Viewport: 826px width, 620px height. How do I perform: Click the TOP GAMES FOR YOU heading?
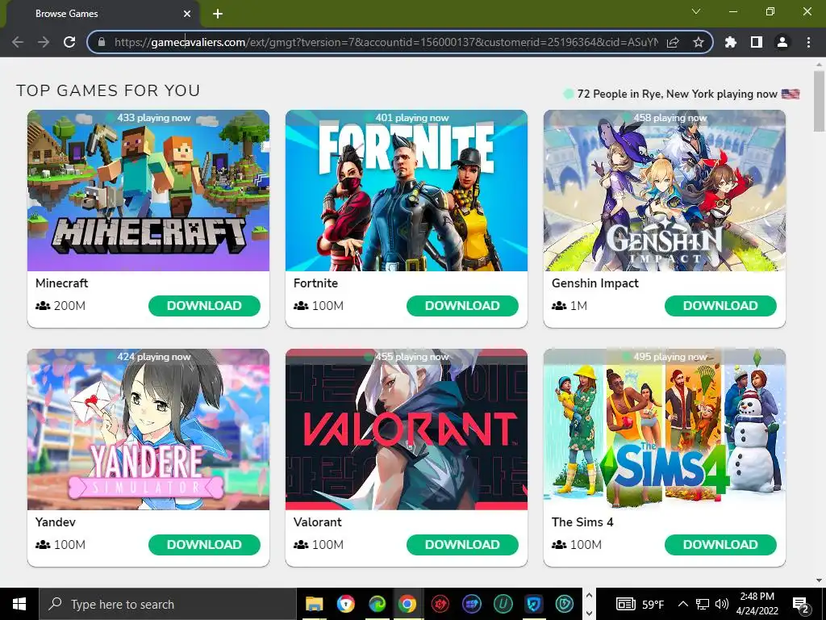[108, 90]
